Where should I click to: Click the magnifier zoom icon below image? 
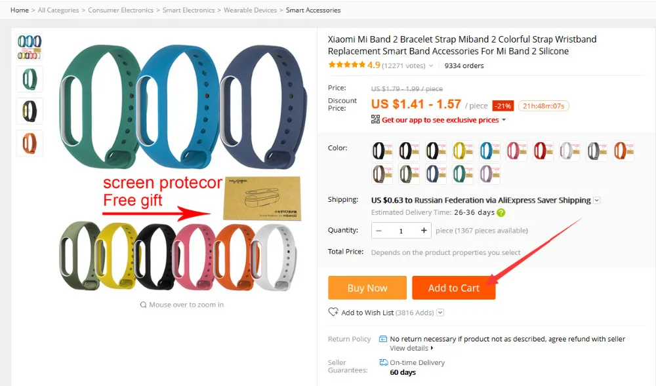click(143, 305)
